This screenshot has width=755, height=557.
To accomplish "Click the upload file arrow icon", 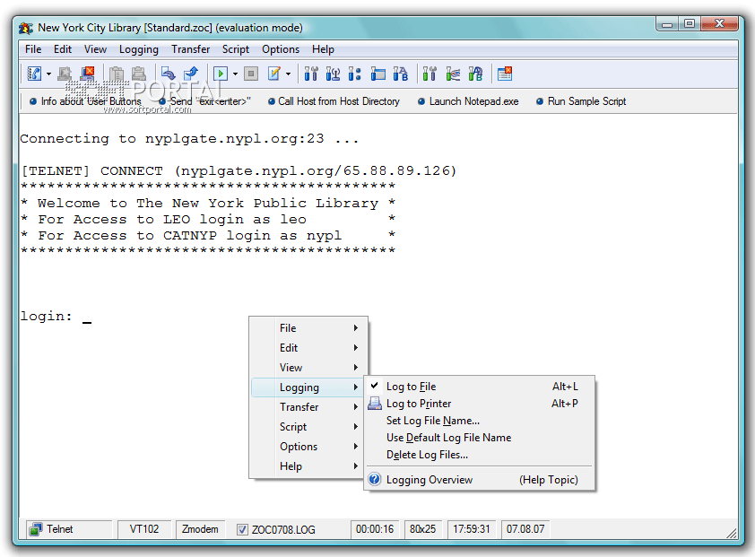I will click(x=191, y=74).
